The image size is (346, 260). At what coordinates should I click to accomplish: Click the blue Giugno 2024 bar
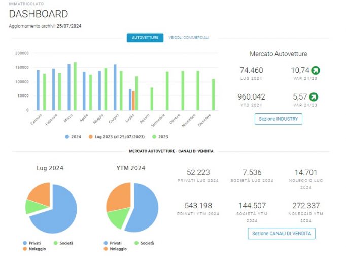115,87
